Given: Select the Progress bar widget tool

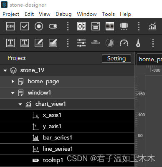Looking at the screenshot, I should tap(96, 42).
